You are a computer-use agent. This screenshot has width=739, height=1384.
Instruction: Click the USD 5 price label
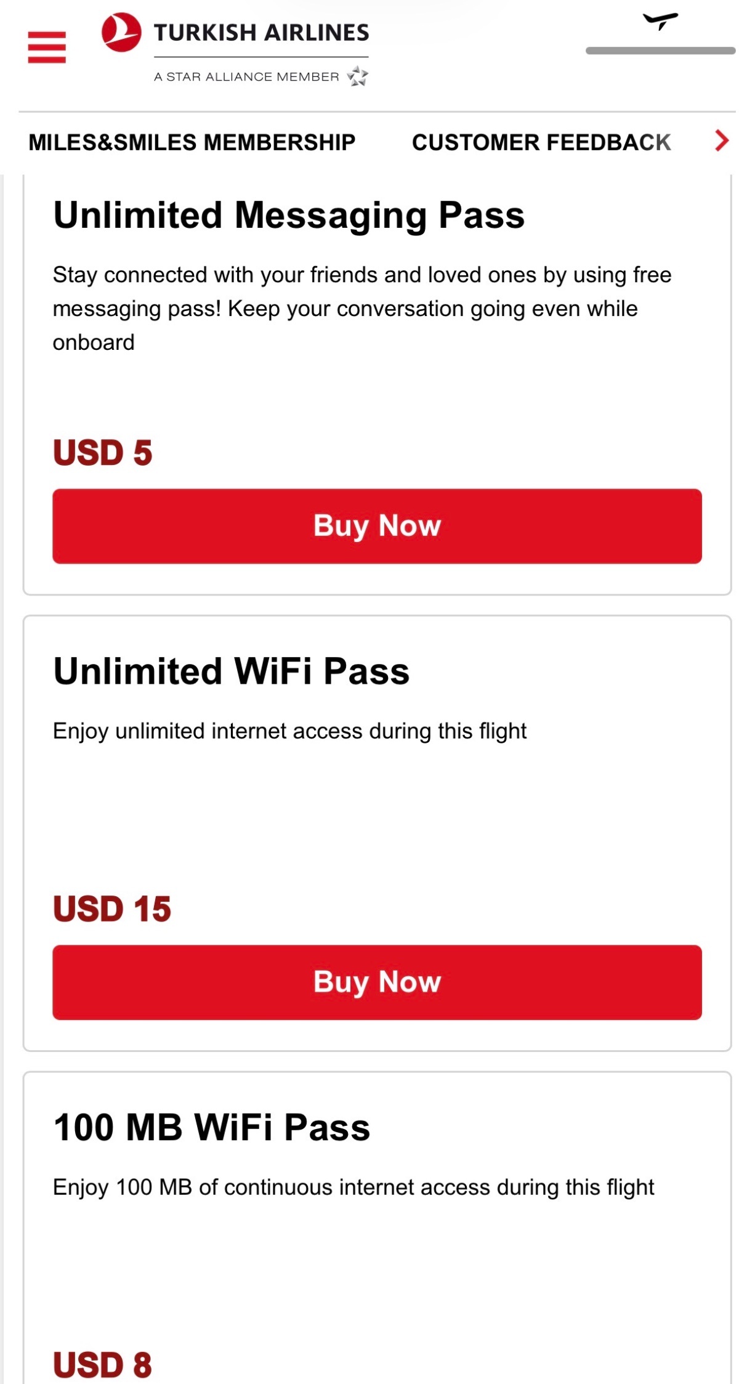coord(103,453)
